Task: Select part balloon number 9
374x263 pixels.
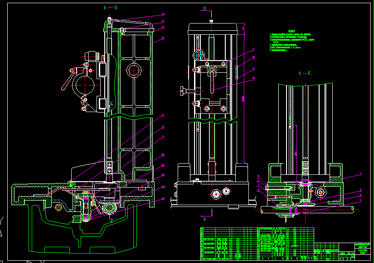Action: (253, 49)
